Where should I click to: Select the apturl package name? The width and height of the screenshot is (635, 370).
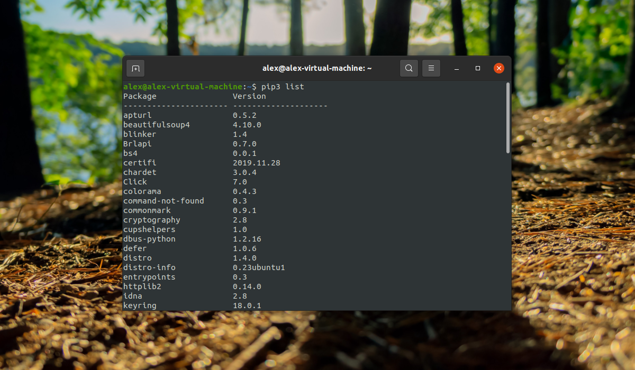click(138, 115)
